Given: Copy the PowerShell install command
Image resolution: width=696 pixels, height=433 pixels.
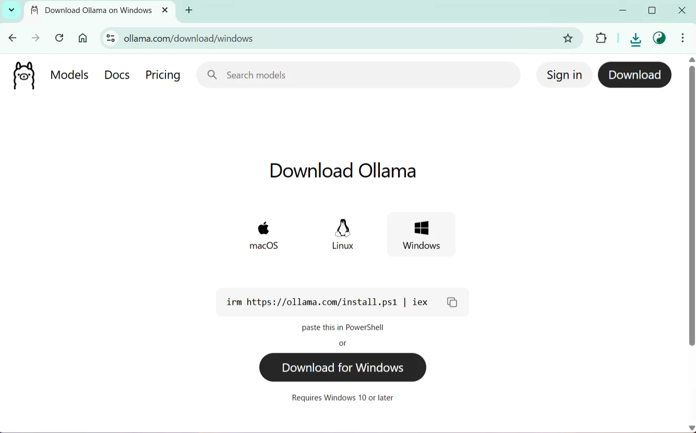Looking at the screenshot, I should pyautogui.click(x=452, y=302).
